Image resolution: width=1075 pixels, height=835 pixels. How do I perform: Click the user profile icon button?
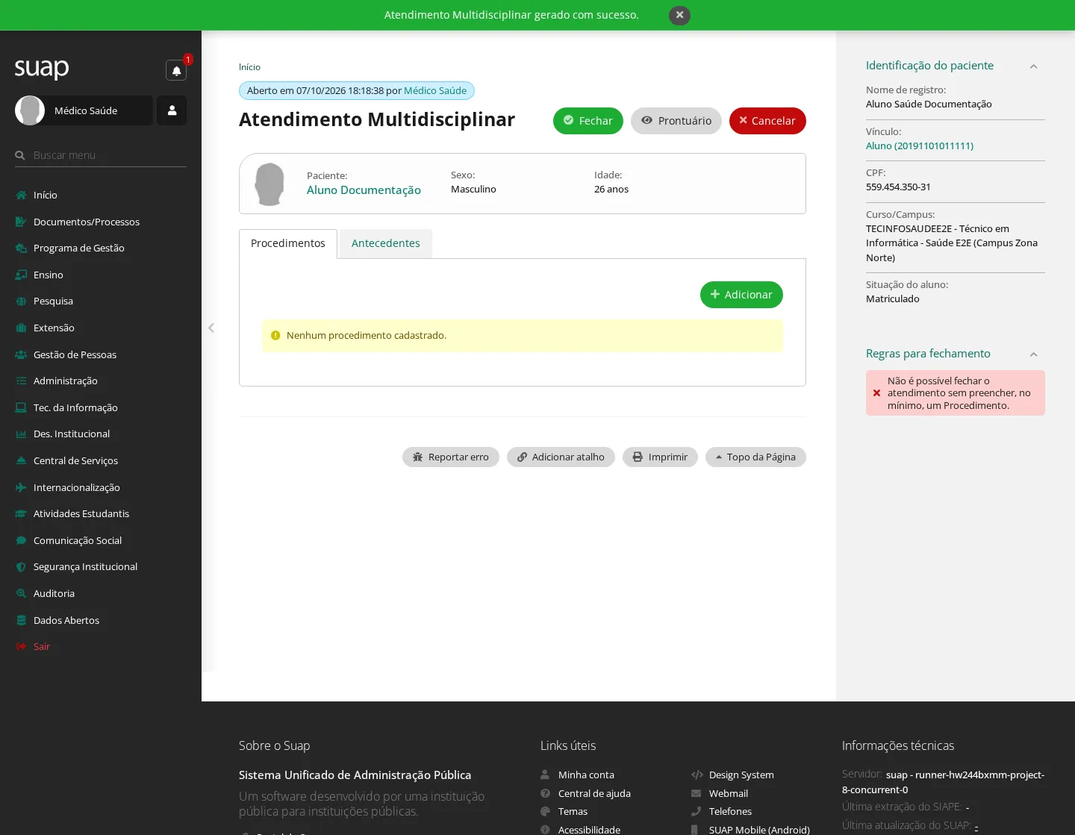point(172,110)
